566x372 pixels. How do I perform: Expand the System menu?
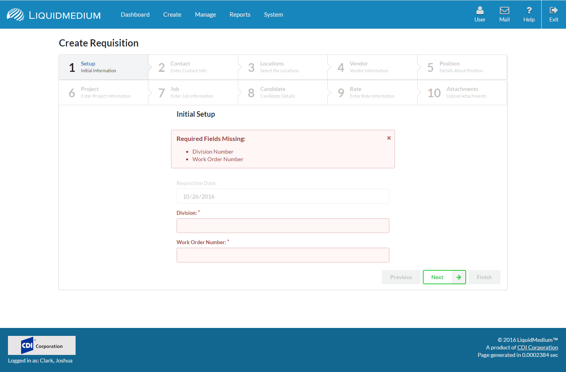tap(273, 15)
